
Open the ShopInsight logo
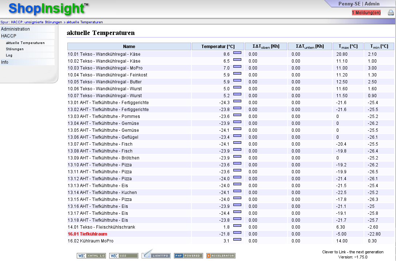48,8
